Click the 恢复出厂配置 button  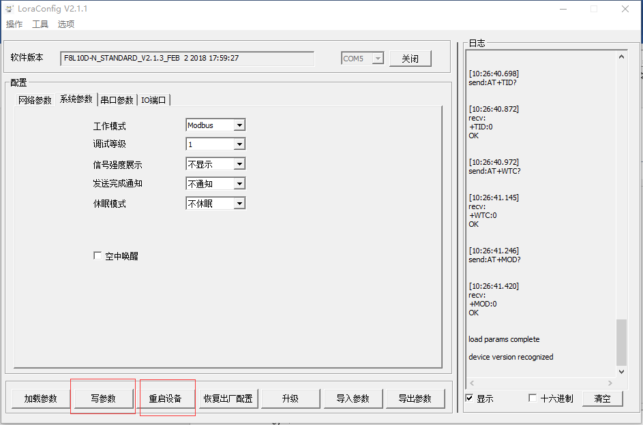coord(228,398)
